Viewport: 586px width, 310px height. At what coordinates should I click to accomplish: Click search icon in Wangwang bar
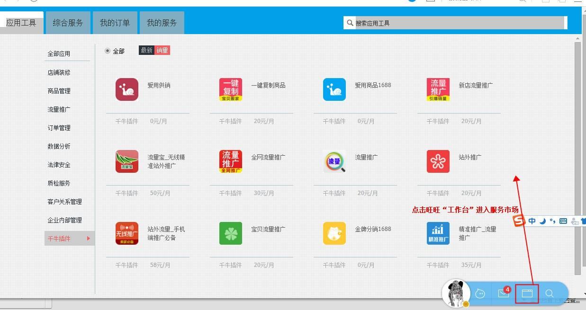(550, 294)
